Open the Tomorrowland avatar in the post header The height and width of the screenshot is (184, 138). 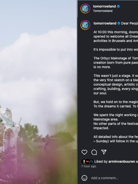click(x=85, y=8)
